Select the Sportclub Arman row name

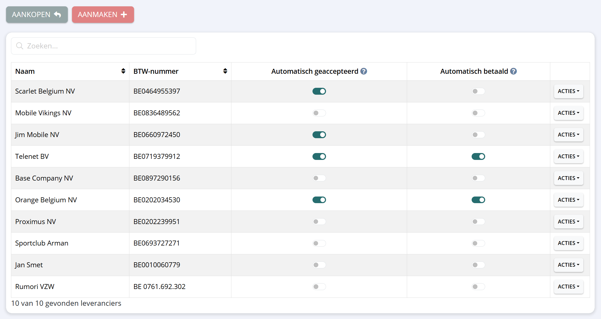tap(42, 243)
